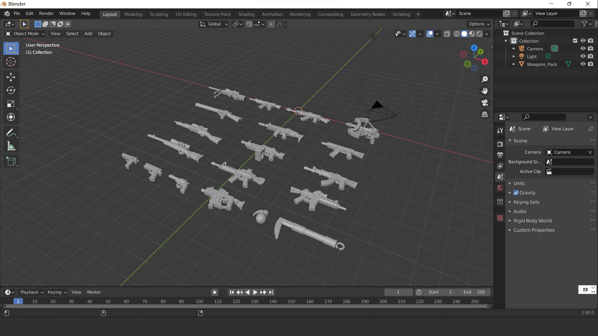
Task: Open the Add menu in viewport
Action: tap(88, 34)
